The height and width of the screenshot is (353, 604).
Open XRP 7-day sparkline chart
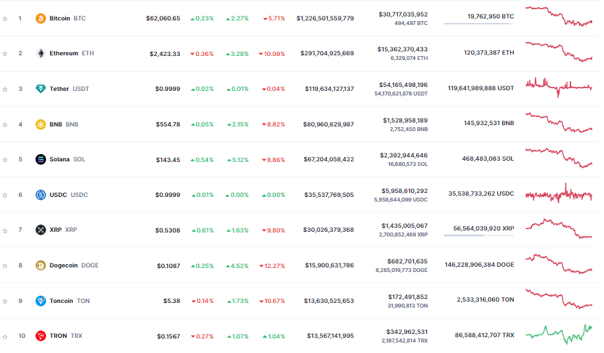tap(559, 229)
